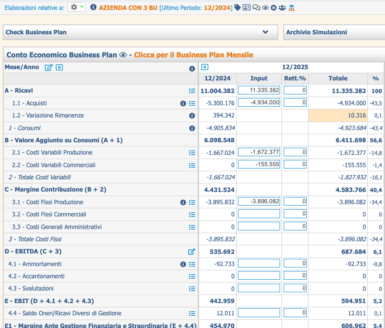
Task: Click the export icon on the EBITDA row
Action: [191, 252]
